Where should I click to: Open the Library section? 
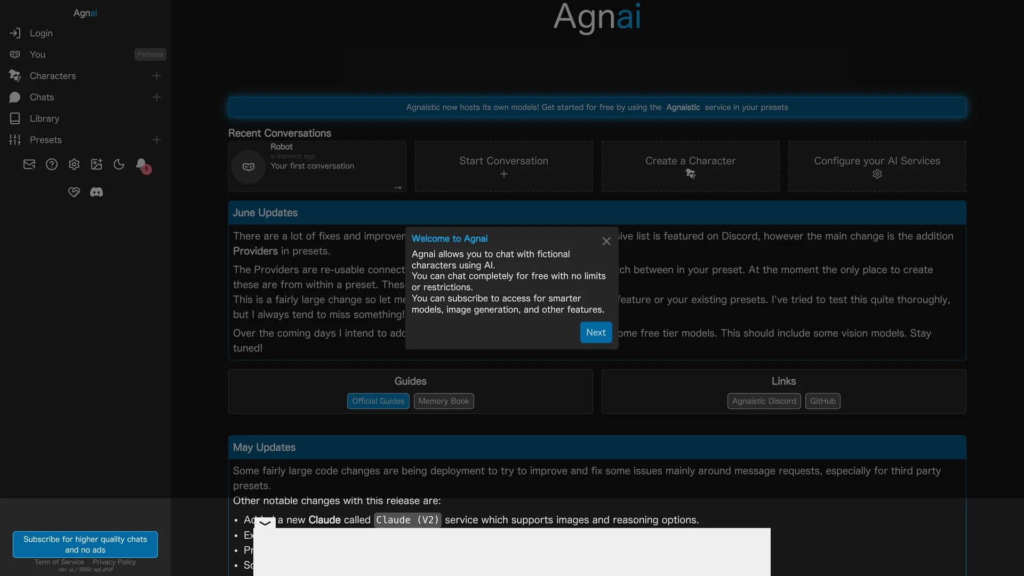[x=44, y=118]
